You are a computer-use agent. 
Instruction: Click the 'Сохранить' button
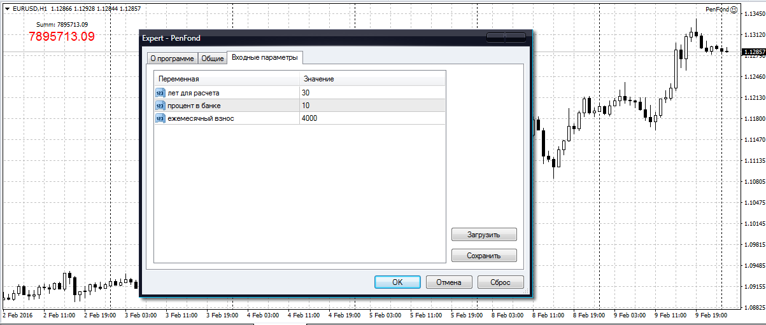(484, 256)
